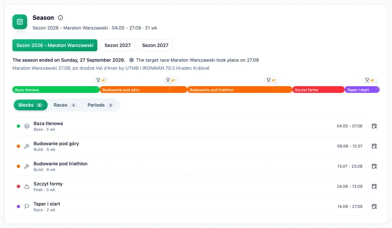392x228 pixels.
Task: Click the green Season calendar icon
Action: click(20, 22)
